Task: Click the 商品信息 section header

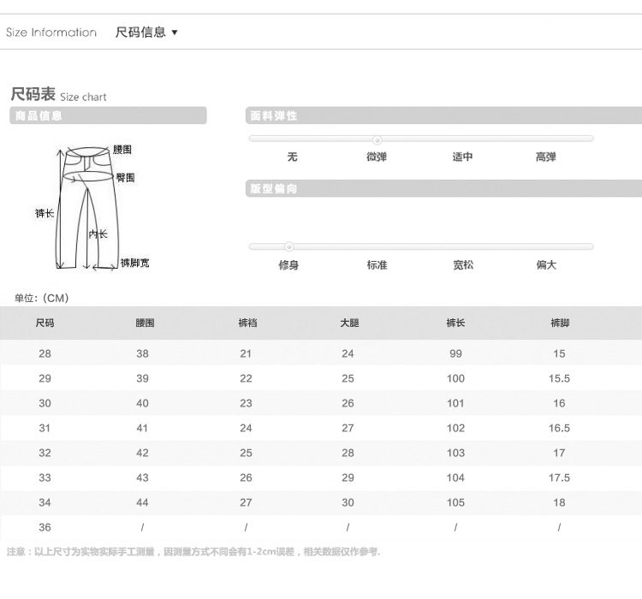Action: pyautogui.click(x=108, y=116)
